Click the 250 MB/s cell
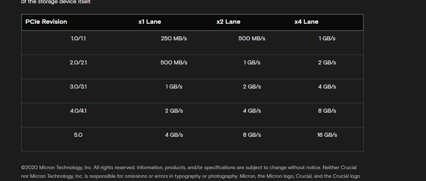This screenshot has width=426, height=181. (x=174, y=39)
